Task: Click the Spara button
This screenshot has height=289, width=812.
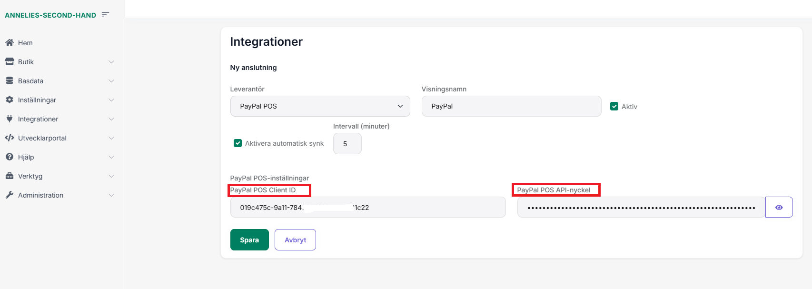Action: coord(249,239)
